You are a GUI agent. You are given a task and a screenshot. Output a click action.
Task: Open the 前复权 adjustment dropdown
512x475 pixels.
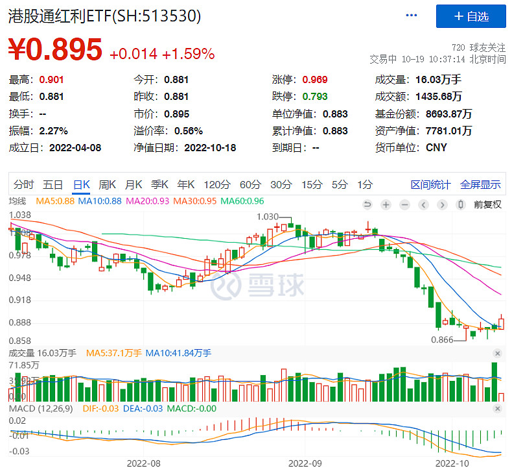coord(487,205)
